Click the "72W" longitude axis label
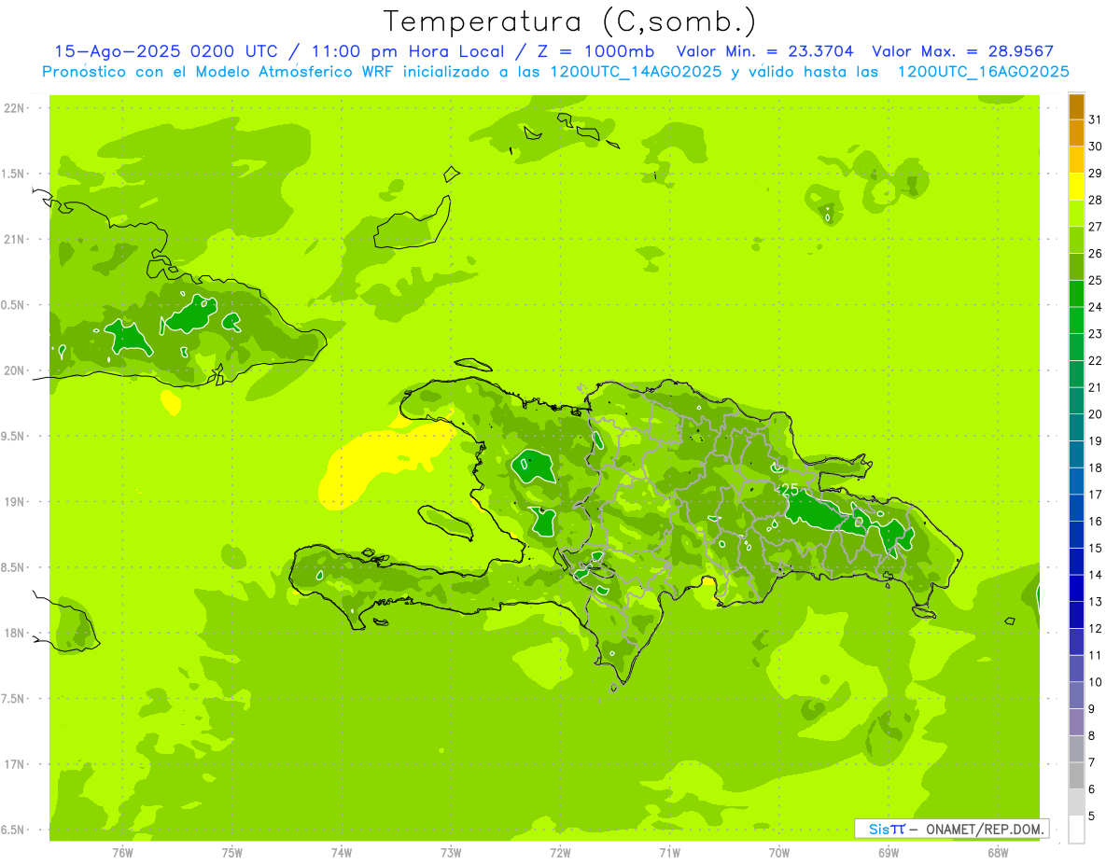This screenshot has height=865, width=1120. [x=560, y=852]
